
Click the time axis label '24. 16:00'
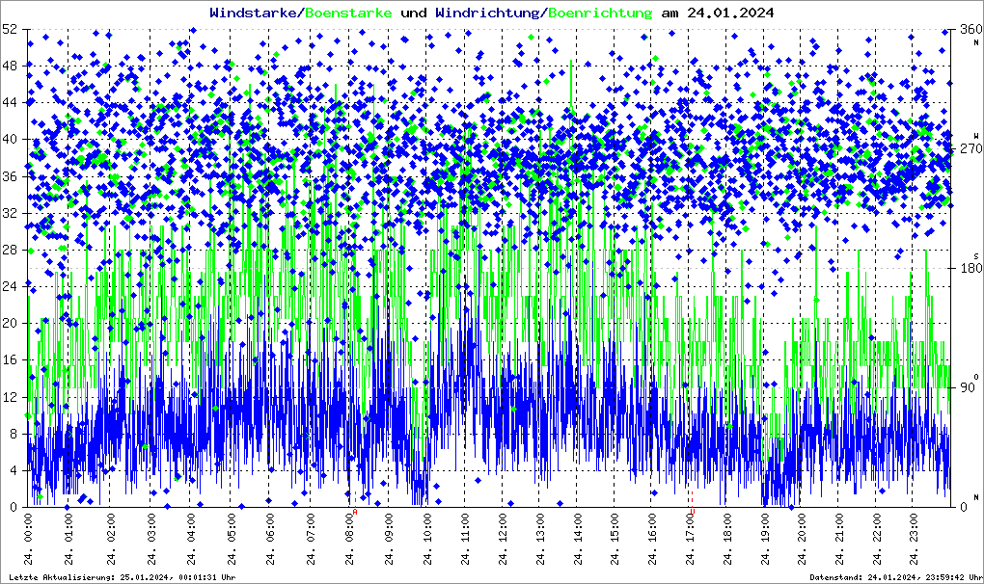point(652,539)
